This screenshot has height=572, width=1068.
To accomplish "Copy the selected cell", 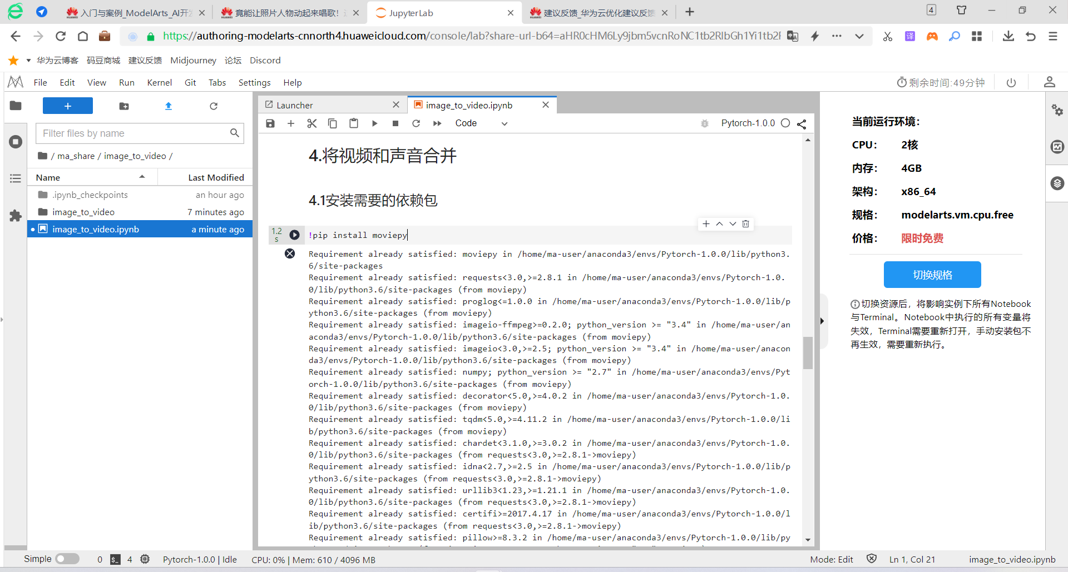I will pos(333,123).
